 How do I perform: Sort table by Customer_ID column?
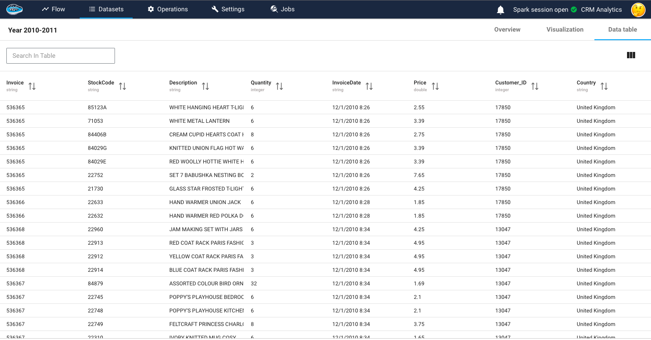(535, 86)
